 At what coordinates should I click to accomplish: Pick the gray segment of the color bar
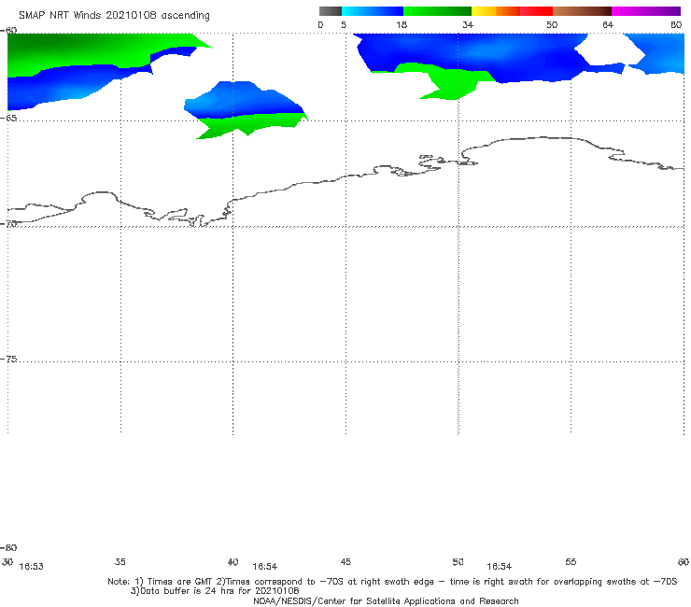[330, 11]
